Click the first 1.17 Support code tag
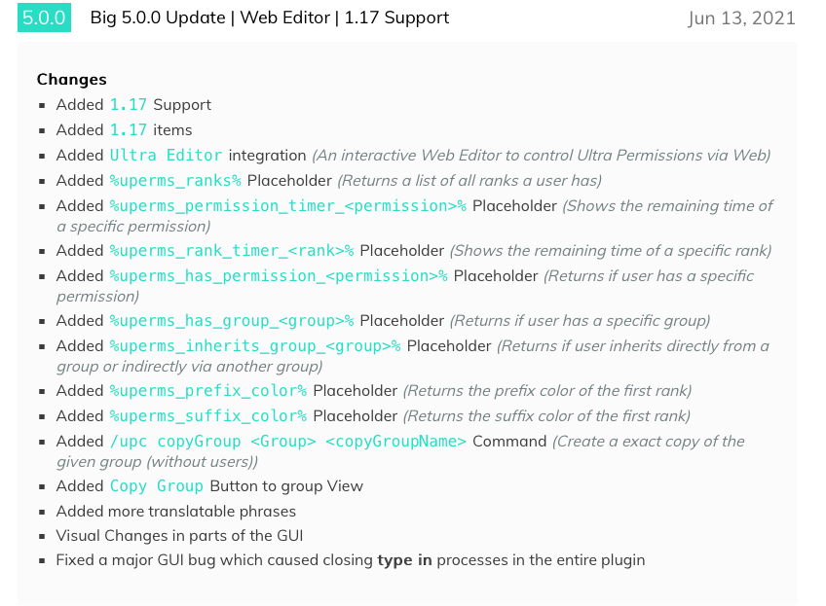The height and width of the screenshot is (606, 826). pos(128,105)
